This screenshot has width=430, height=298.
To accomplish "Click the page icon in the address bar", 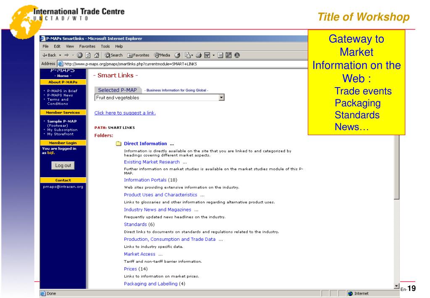I will click(61, 64).
